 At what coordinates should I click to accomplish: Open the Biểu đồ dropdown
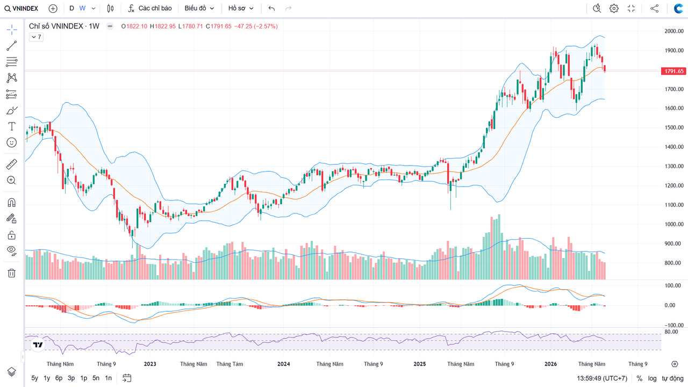coord(199,8)
